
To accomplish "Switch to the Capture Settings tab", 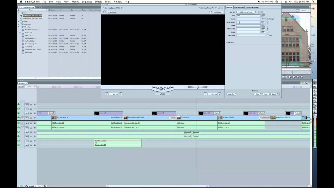I will click(x=252, y=7).
